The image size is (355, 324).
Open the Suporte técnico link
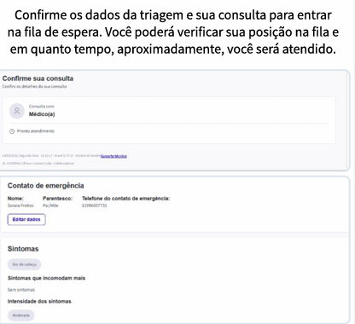coord(113,156)
